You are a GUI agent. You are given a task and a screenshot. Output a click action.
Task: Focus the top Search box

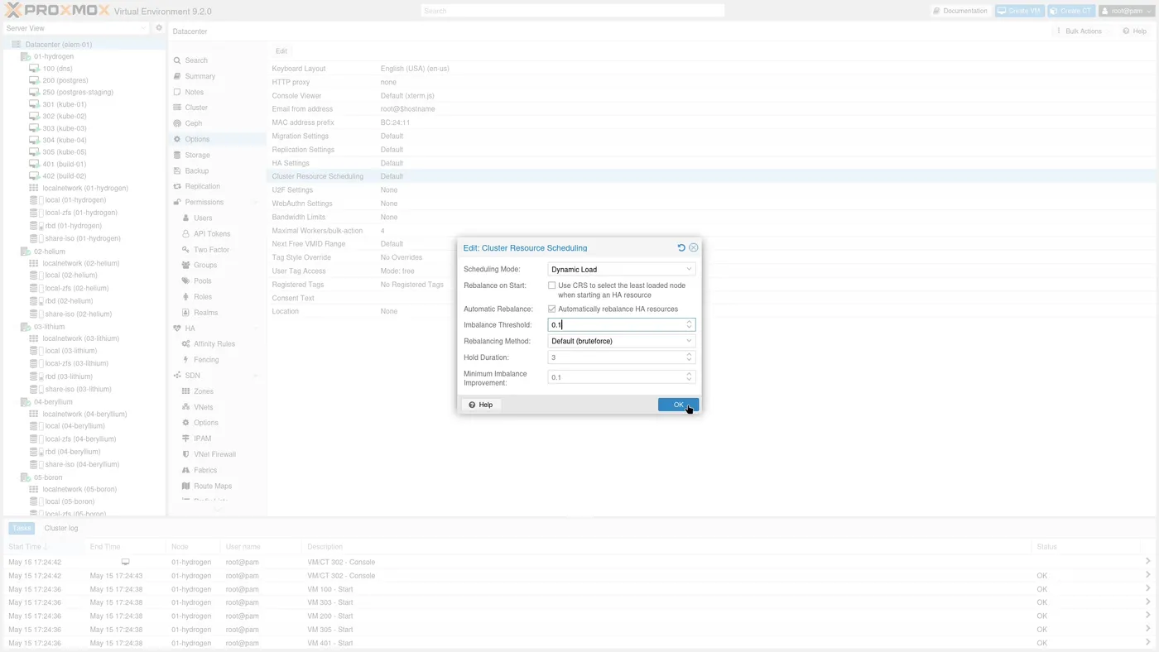click(x=573, y=11)
